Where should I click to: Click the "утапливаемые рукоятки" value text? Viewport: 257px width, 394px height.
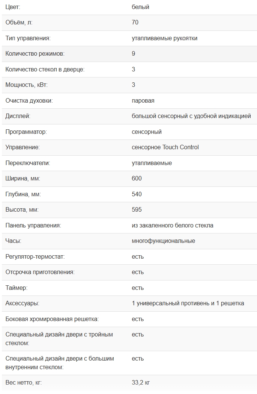164,38
